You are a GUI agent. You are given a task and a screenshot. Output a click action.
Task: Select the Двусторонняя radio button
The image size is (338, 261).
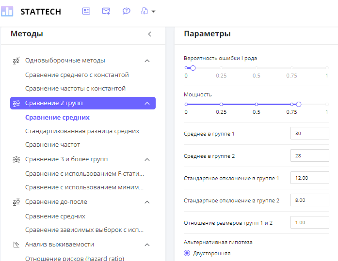click(187, 253)
